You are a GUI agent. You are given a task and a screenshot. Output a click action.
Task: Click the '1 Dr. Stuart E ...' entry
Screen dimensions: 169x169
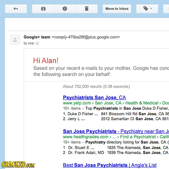pos(78,148)
